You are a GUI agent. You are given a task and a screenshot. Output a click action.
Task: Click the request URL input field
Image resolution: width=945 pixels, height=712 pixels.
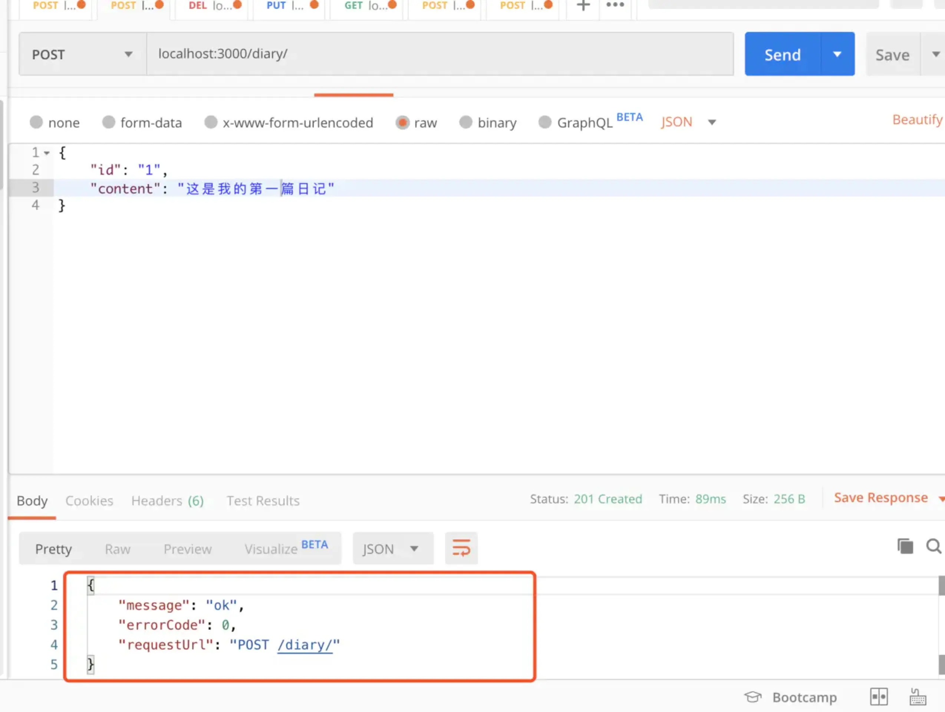pos(439,54)
